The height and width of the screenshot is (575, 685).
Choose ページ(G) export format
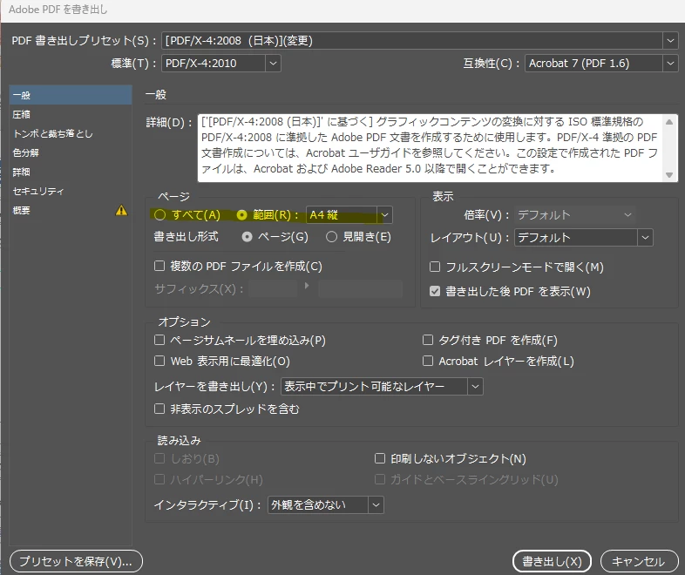[x=247, y=237]
